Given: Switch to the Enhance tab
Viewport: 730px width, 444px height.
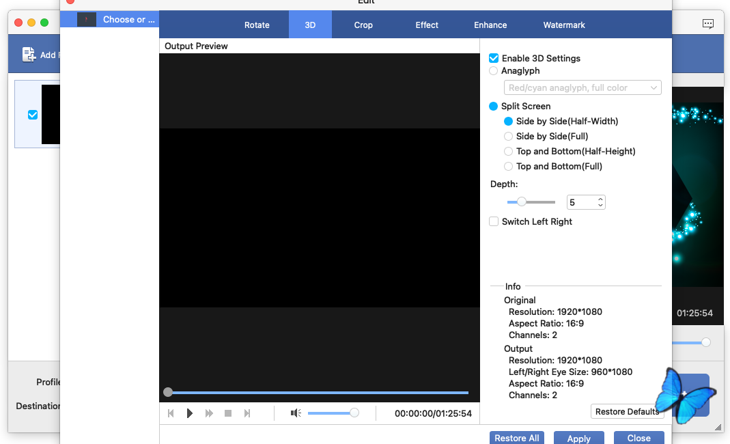Looking at the screenshot, I should (490, 25).
